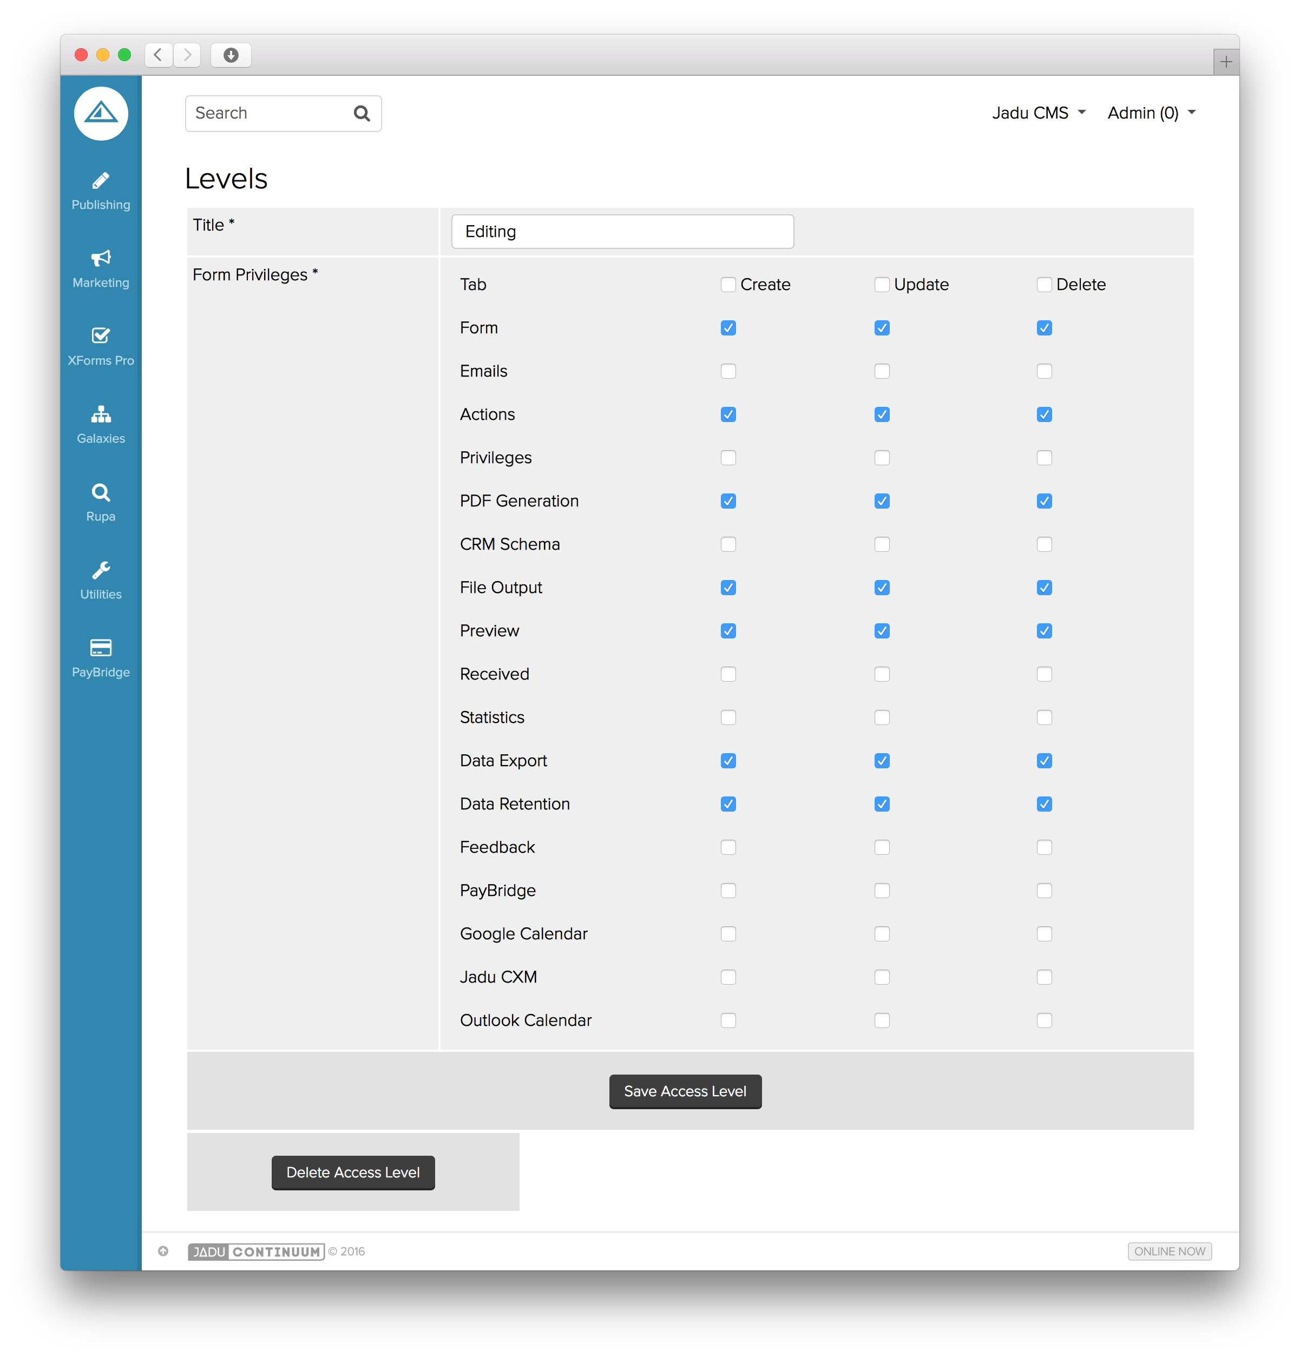This screenshot has width=1300, height=1357.
Task: Click the Save Access Level button
Action: pyautogui.click(x=685, y=1091)
